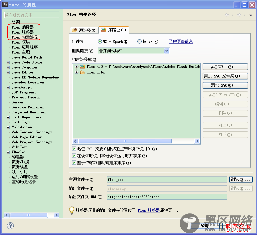The image size is (257, 235).
Task: Open the 框架链接 combo box
Action: click(x=134, y=51)
